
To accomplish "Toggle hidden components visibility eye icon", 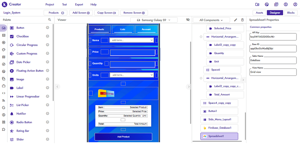I will pos(188,20).
